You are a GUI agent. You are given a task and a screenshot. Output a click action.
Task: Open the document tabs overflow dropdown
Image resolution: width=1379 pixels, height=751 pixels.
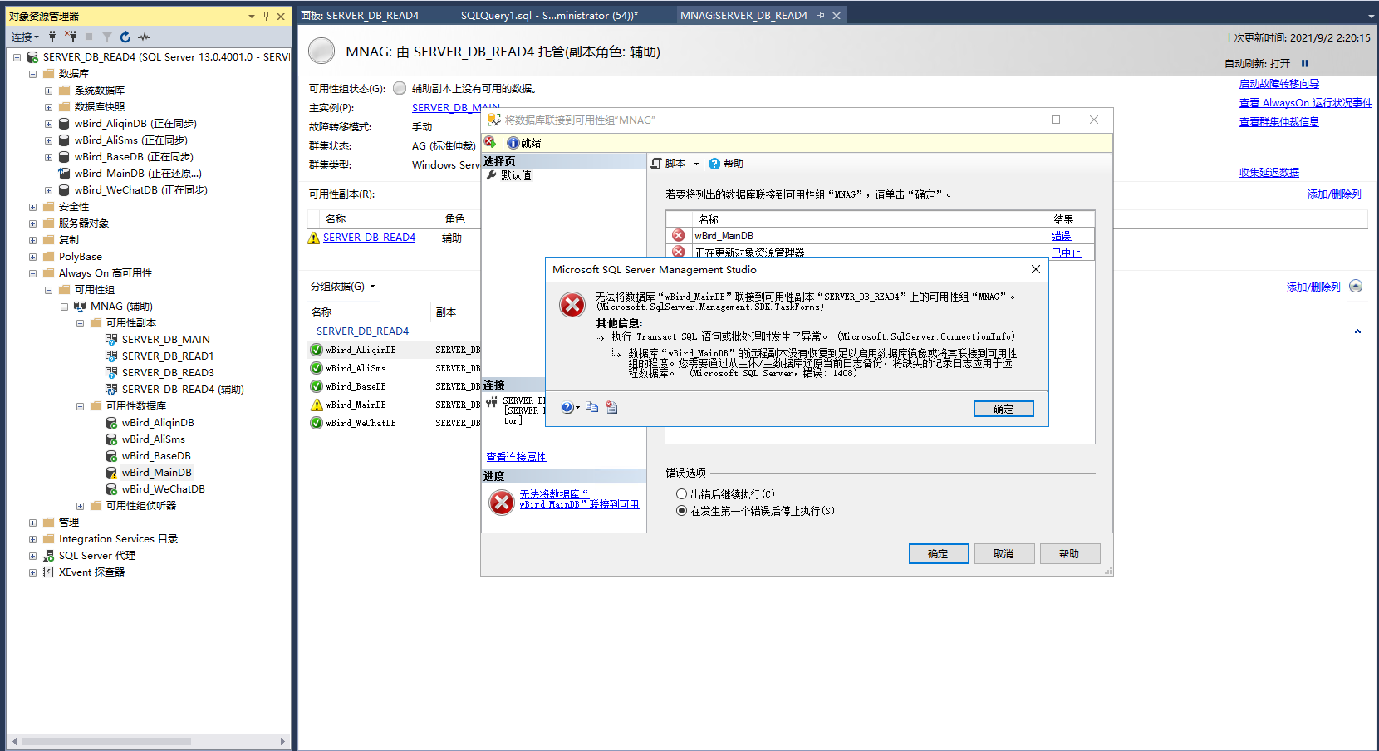(x=1371, y=16)
